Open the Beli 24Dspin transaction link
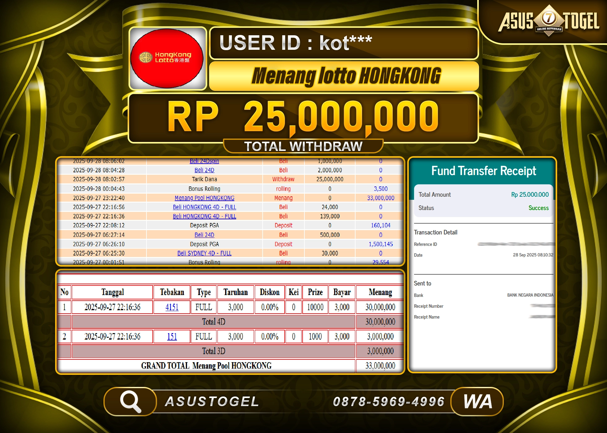 pyautogui.click(x=204, y=161)
